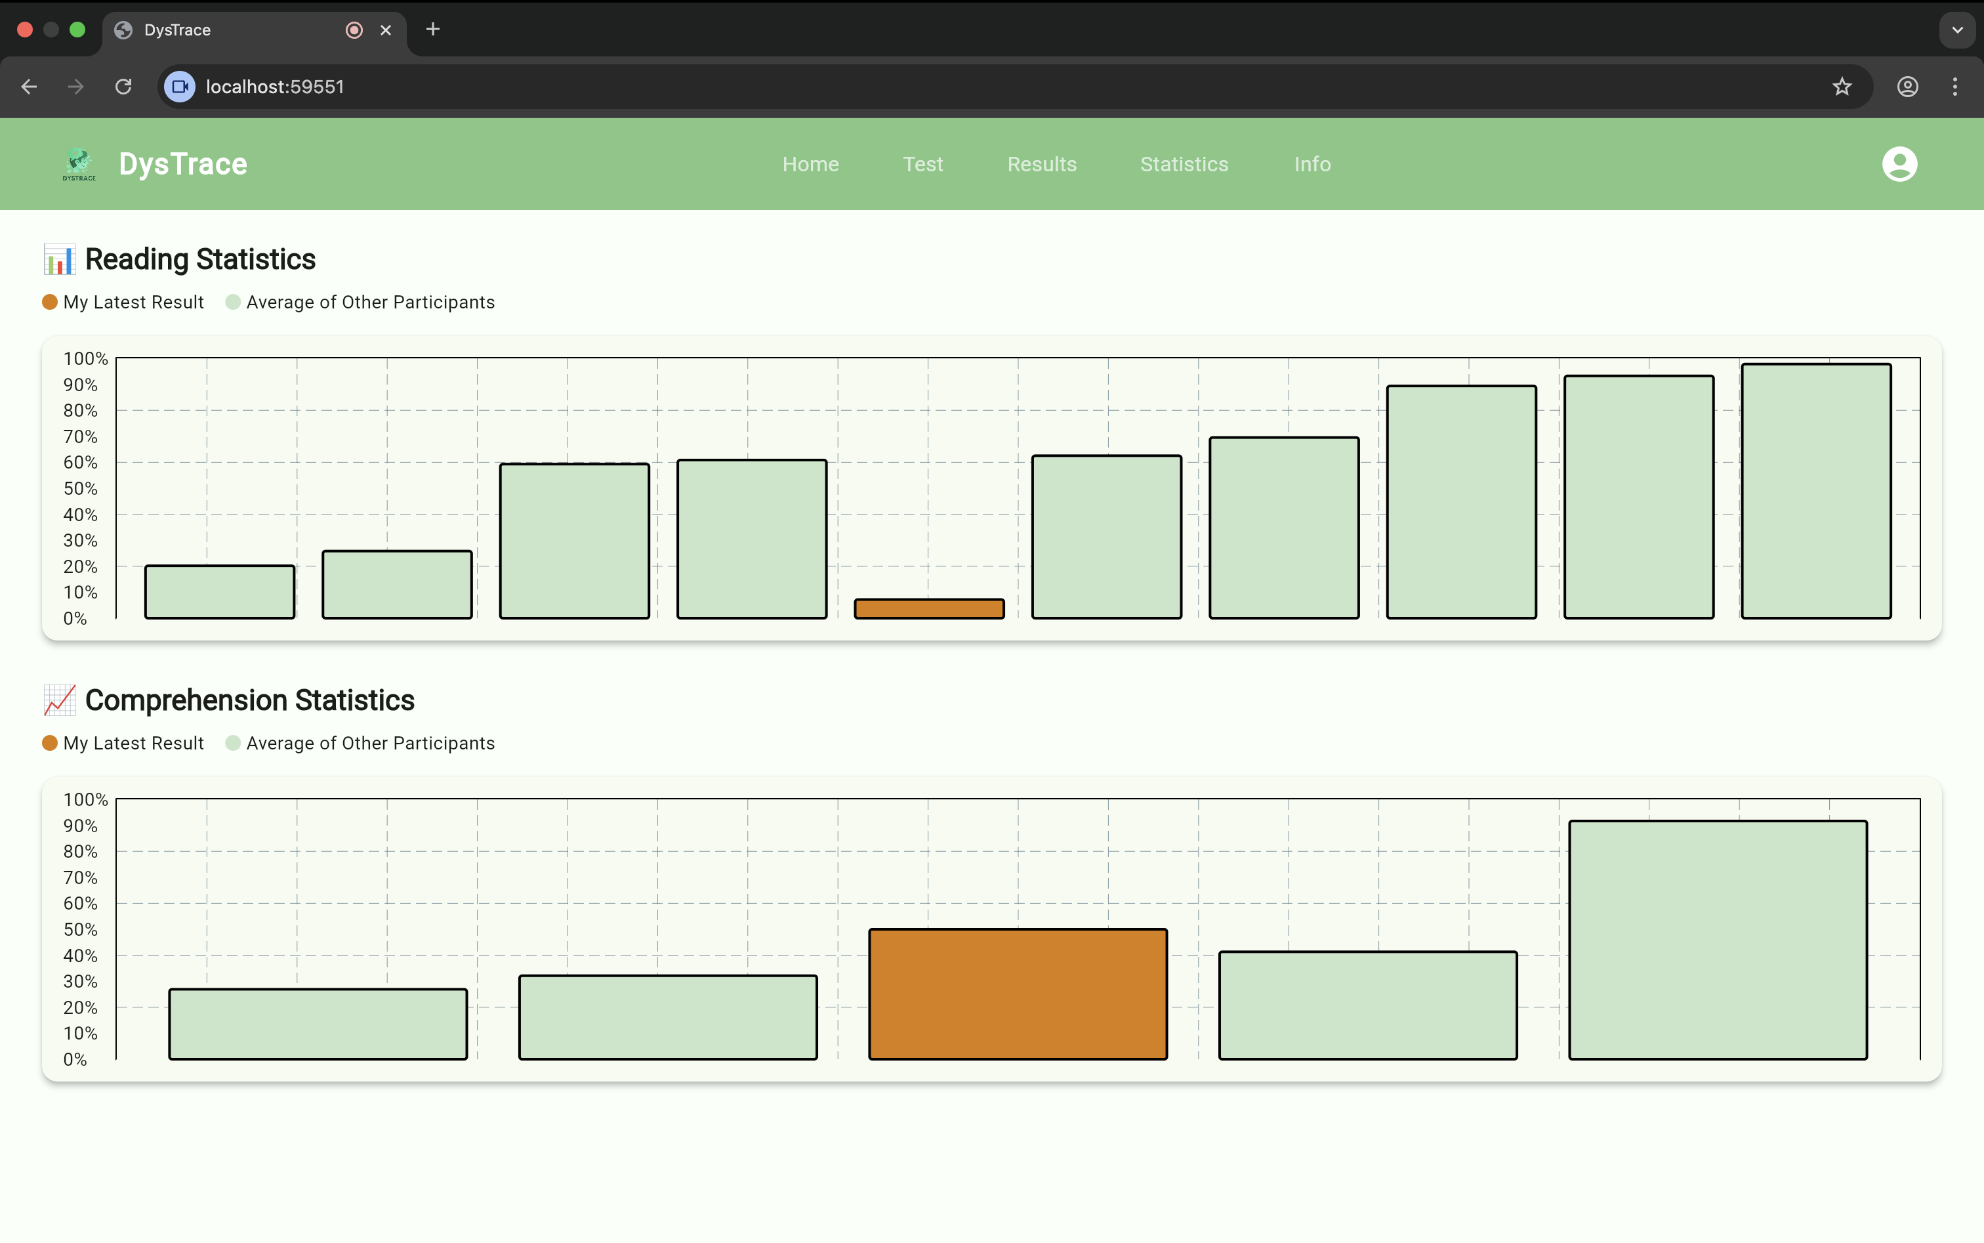Click the DysTrace logo icon

(x=79, y=163)
